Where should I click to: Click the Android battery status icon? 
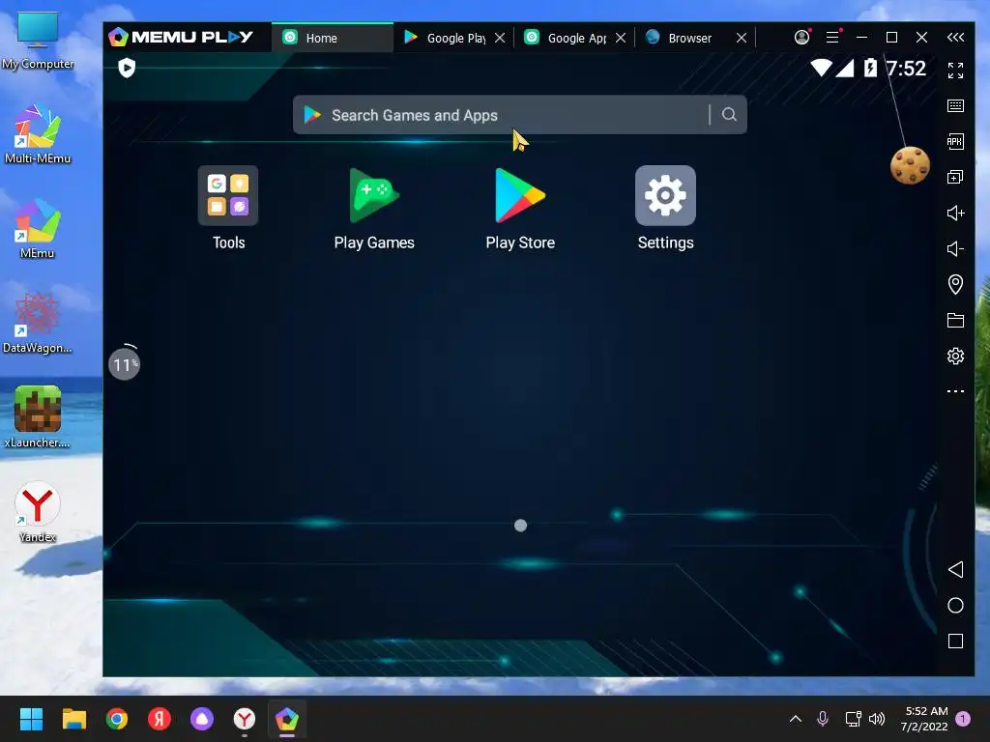tap(870, 68)
